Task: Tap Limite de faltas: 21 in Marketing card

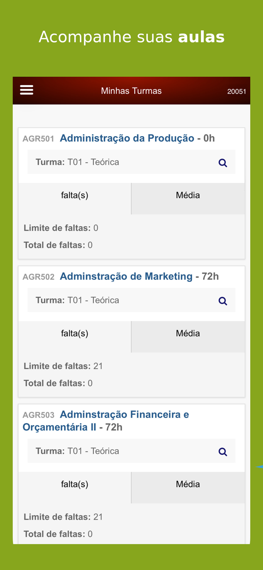Action: (63, 366)
